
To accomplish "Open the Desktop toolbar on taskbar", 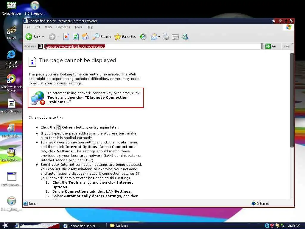I will [x=119, y=226].
